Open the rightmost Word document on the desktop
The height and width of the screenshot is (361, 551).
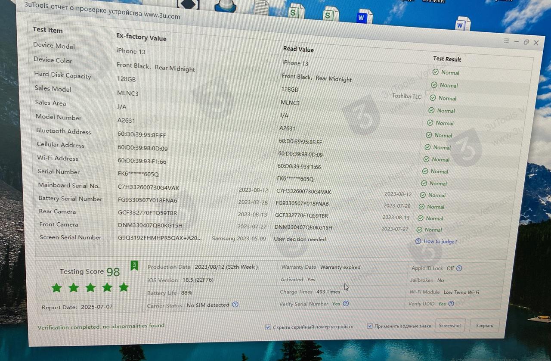point(462,25)
